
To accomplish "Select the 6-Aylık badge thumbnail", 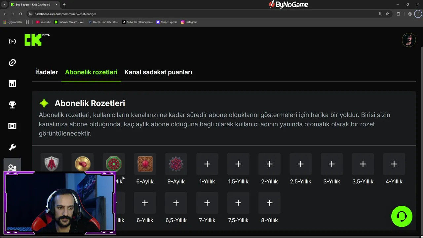I will pos(145,164).
